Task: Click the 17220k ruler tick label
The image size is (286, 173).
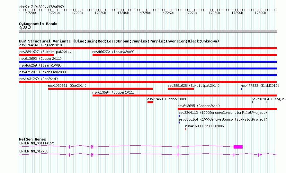Action: click(77, 13)
